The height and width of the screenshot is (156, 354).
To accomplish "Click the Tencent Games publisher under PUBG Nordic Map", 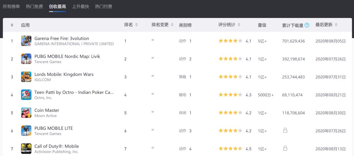I will tap(48, 62).
